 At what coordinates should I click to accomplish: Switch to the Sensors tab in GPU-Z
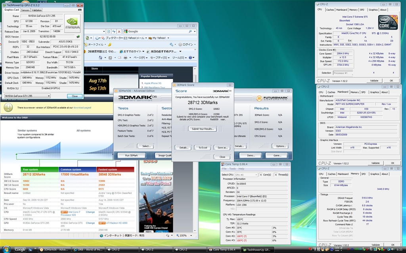pos(25,10)
